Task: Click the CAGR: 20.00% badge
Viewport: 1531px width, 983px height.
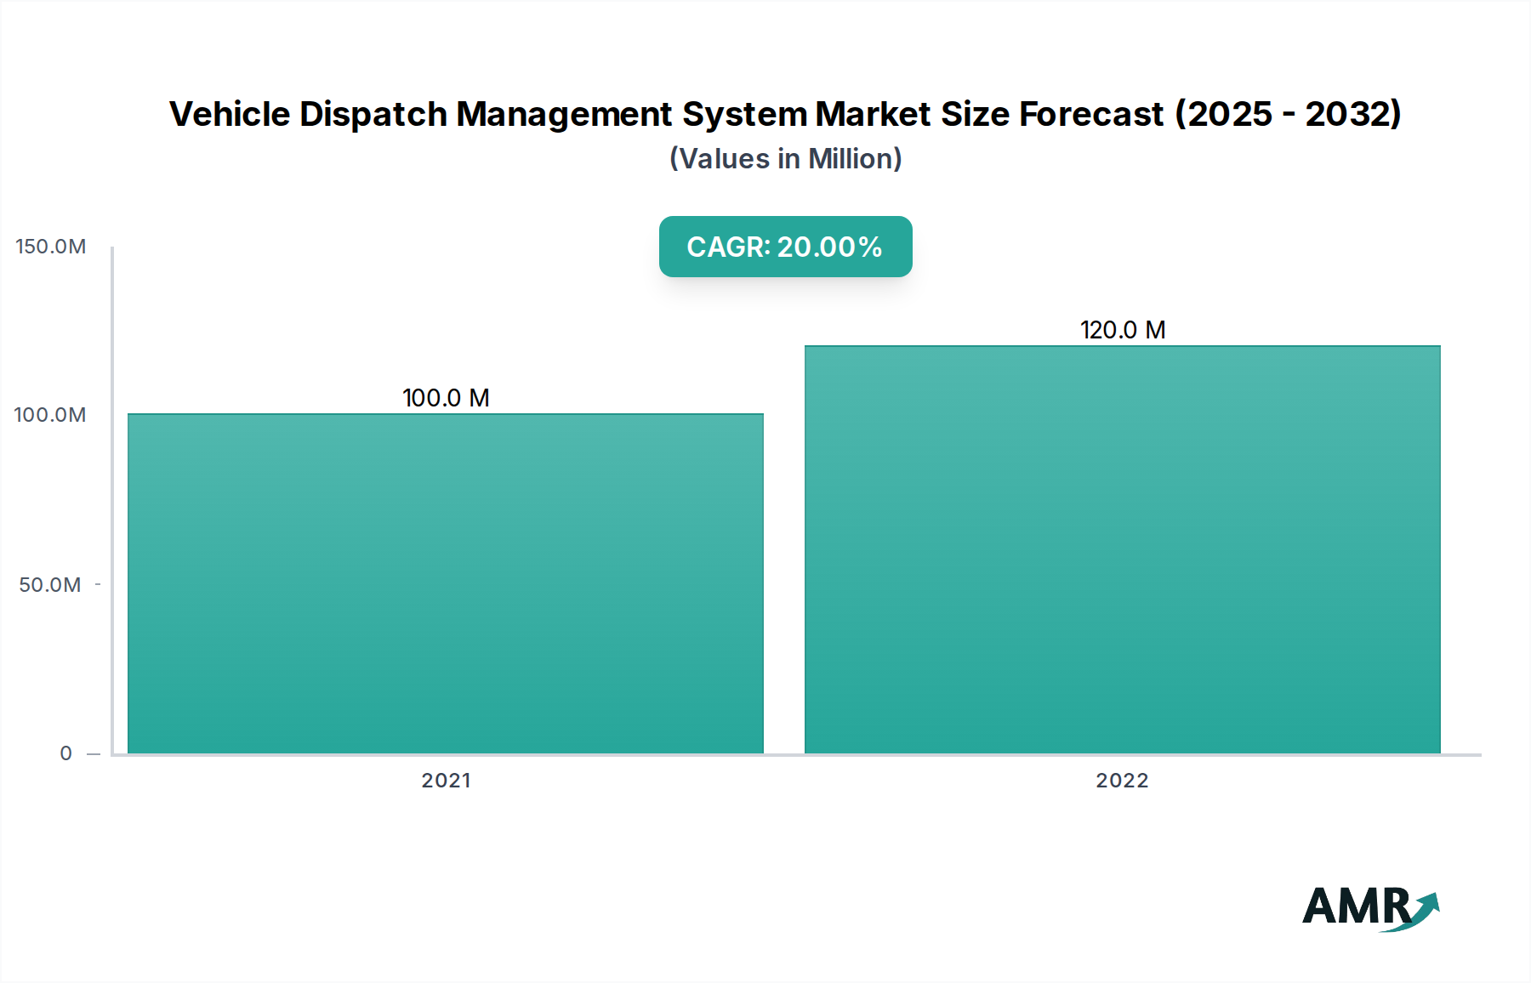Action: pos(785,247)
